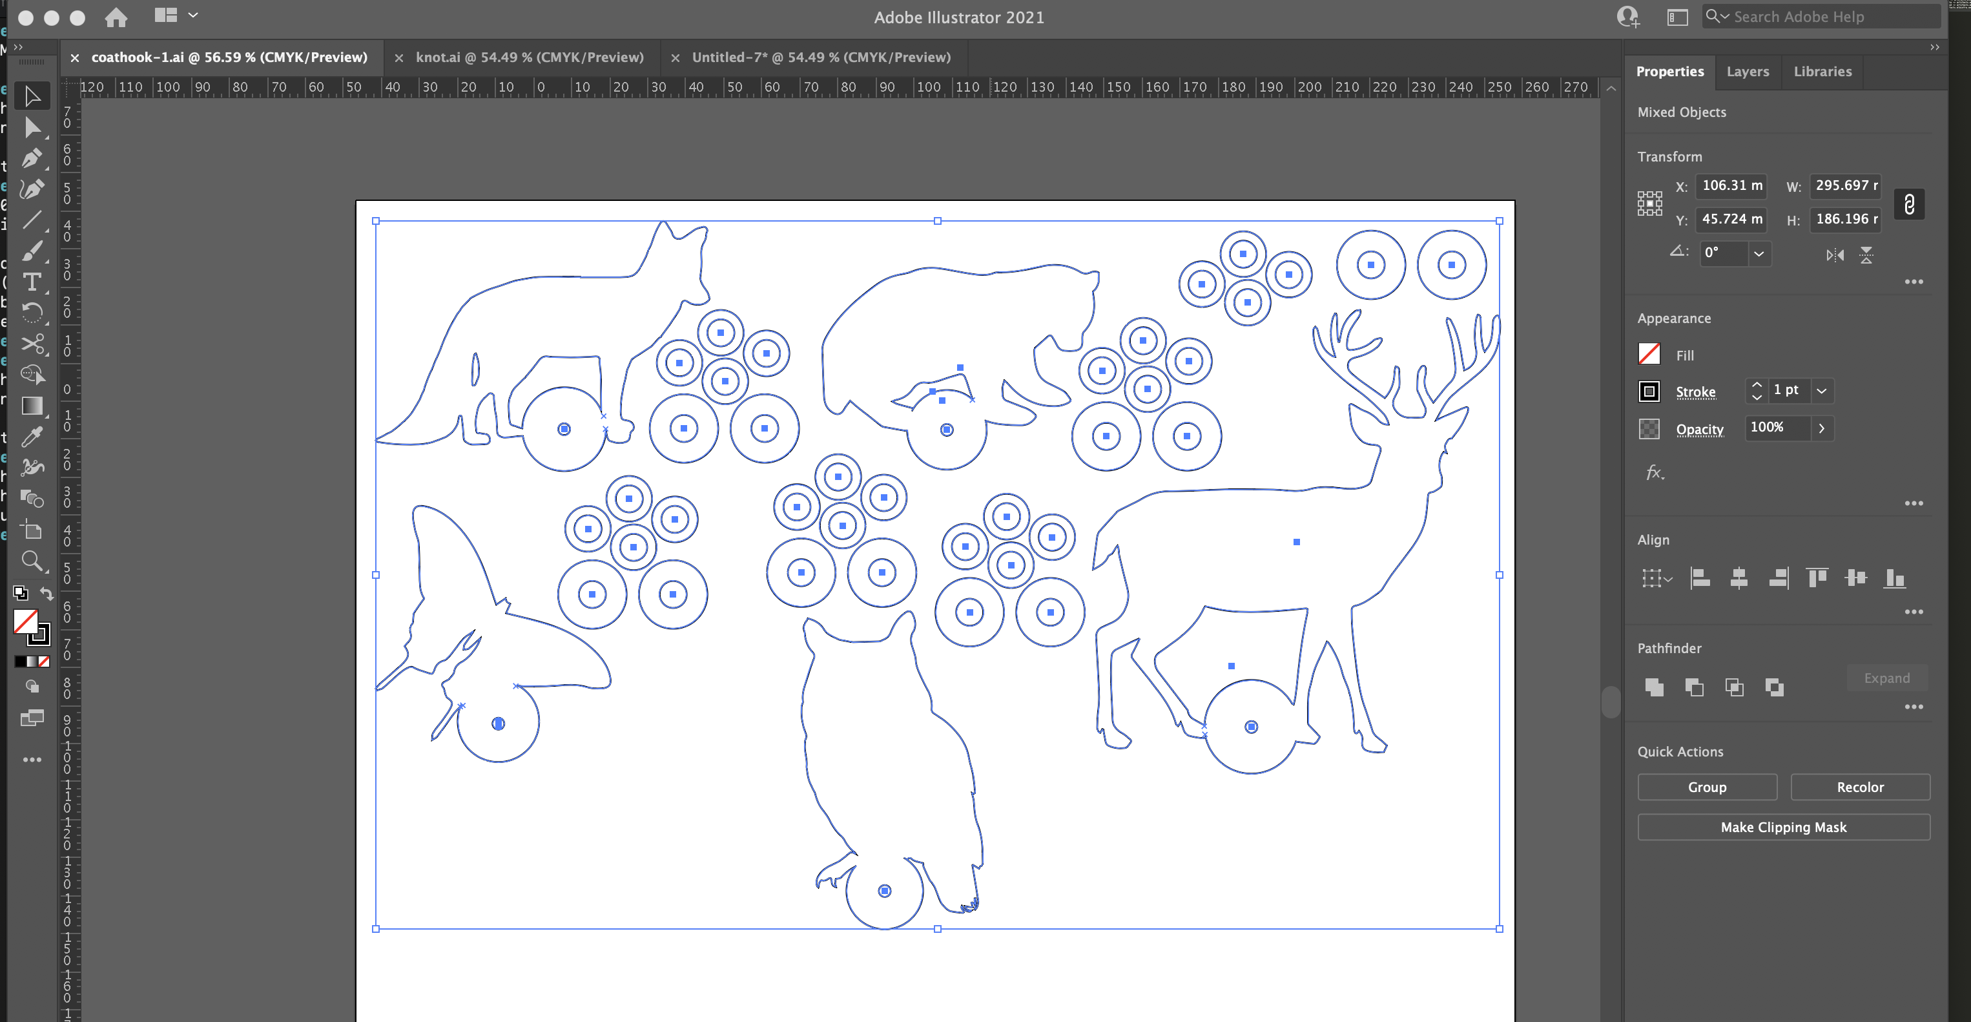Click Horizontal Align Right icon

pyautogui.click(x=1778, y=578)
